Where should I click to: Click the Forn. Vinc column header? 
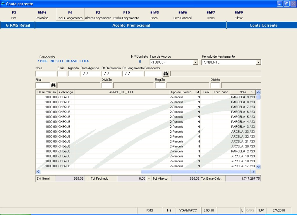(x=221, y=92)
